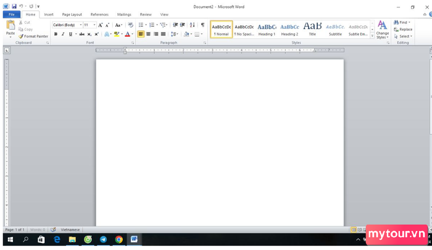Click the Format Painter brush
Viewport: 432px width, 250px height.
tap(21, 36)
